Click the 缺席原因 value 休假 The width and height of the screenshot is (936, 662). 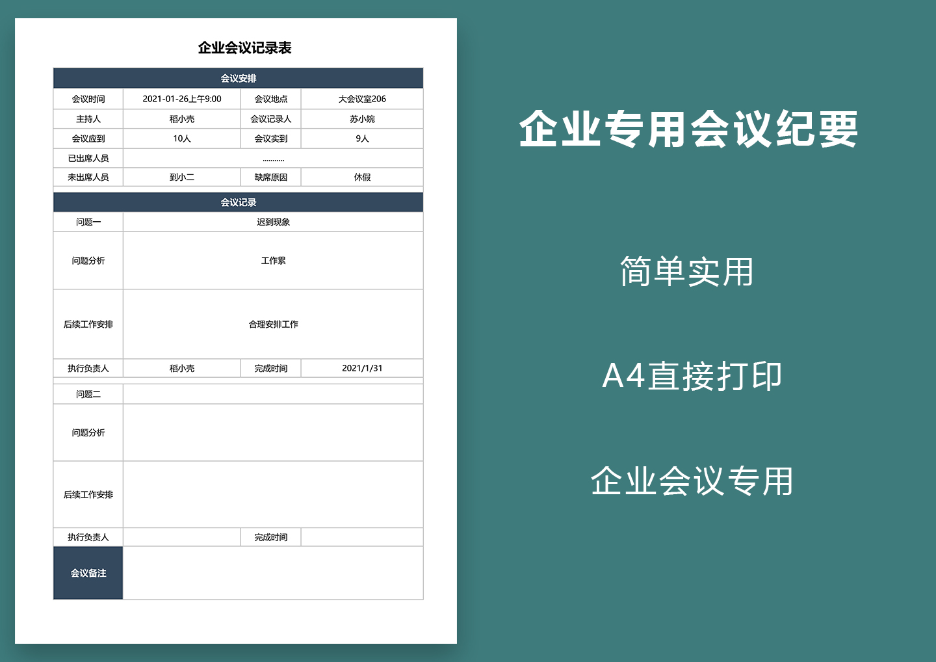361,176
